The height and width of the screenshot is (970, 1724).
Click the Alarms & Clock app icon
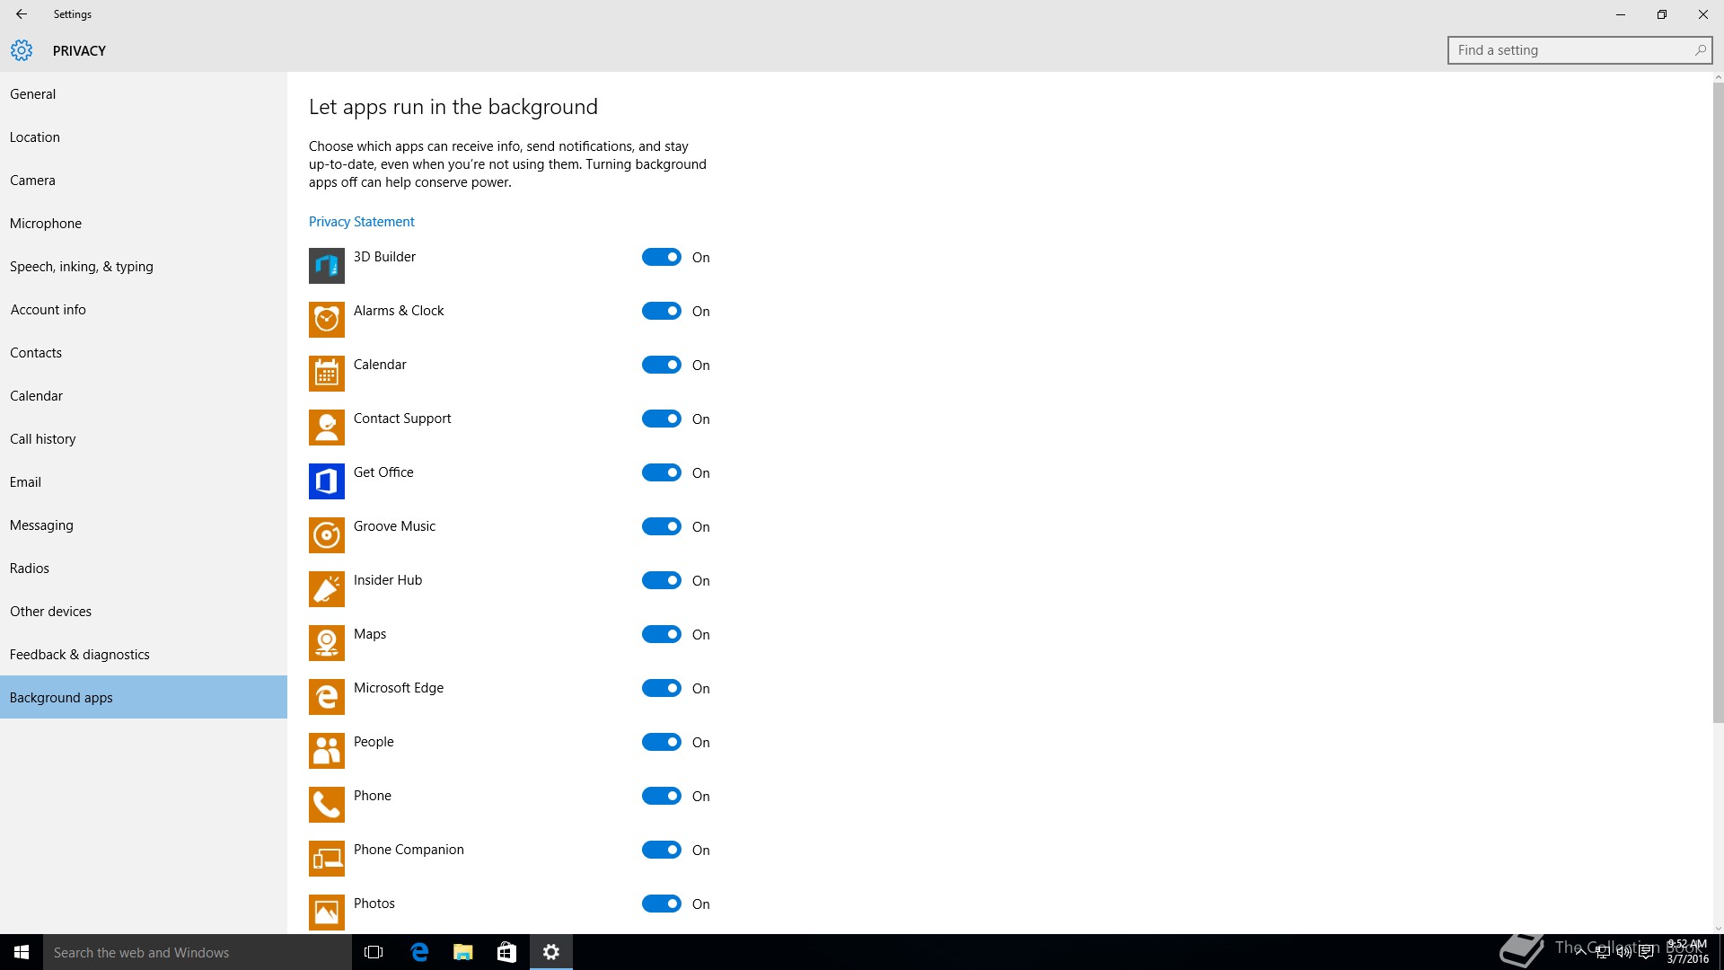pyautogui.click(x=327, y=320)
